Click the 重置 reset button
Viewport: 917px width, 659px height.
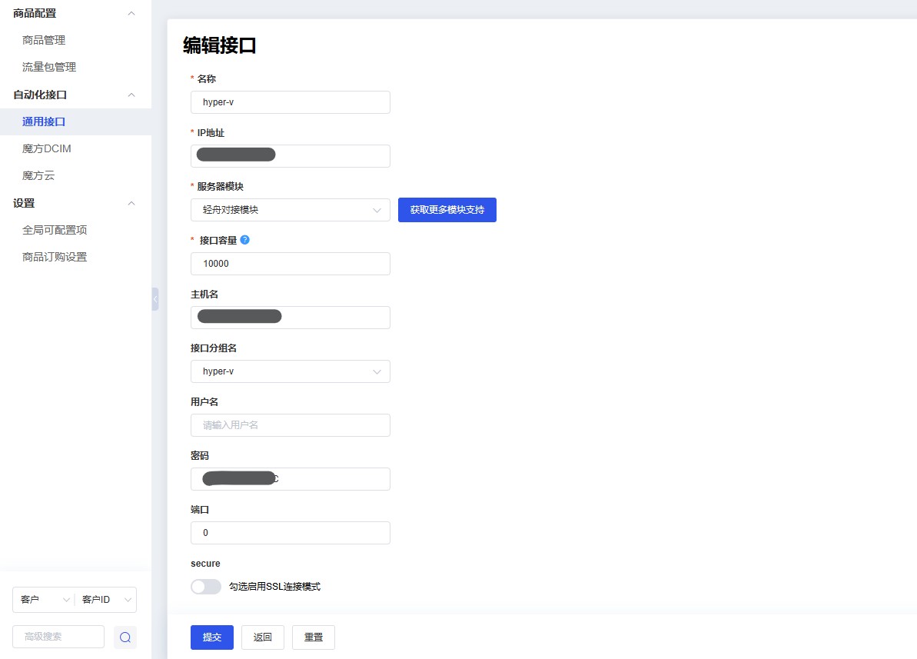point(313,637)
